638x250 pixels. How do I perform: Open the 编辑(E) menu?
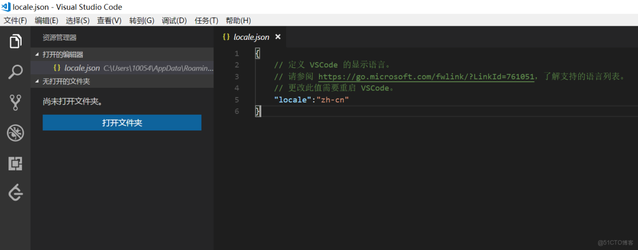coord(46,21)
